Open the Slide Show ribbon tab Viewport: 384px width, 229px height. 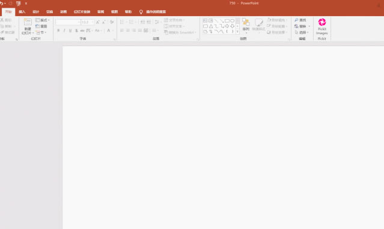point(82,12)
